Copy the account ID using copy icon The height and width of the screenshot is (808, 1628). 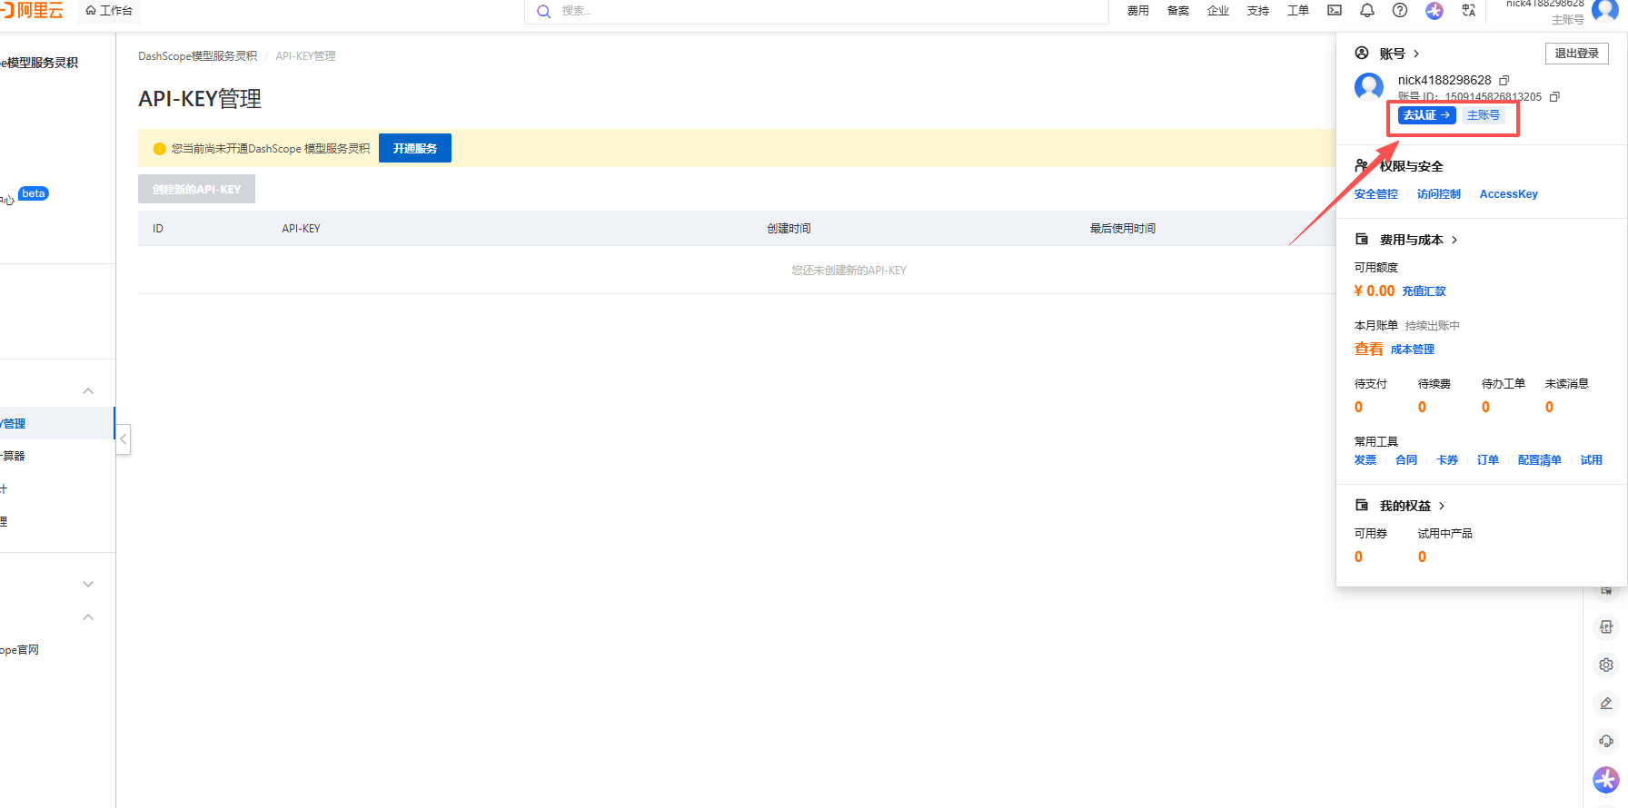click(x=1554, y=97)
